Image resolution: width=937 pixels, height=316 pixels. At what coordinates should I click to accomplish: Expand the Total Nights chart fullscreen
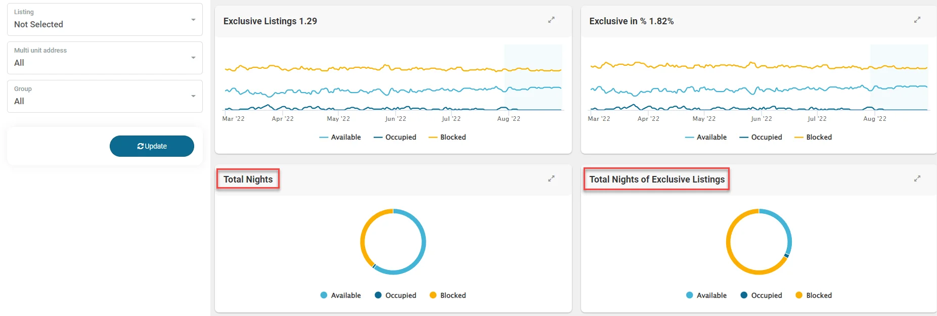click(x=551, y=178)
